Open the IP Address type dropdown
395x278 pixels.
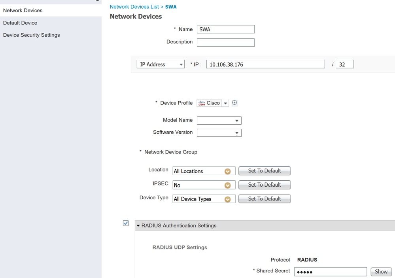[161, 64]
